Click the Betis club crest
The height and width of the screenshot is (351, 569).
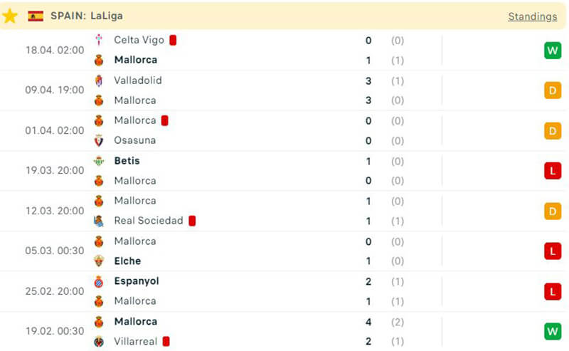[x=99, y=161]
